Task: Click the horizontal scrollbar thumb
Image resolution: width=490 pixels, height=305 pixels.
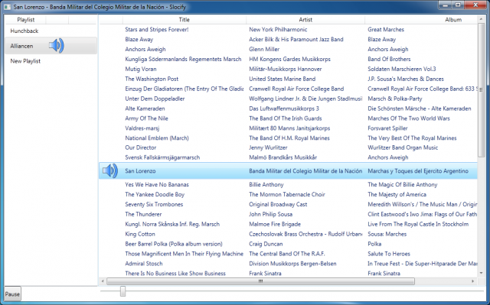Action: tap(260, 281)
